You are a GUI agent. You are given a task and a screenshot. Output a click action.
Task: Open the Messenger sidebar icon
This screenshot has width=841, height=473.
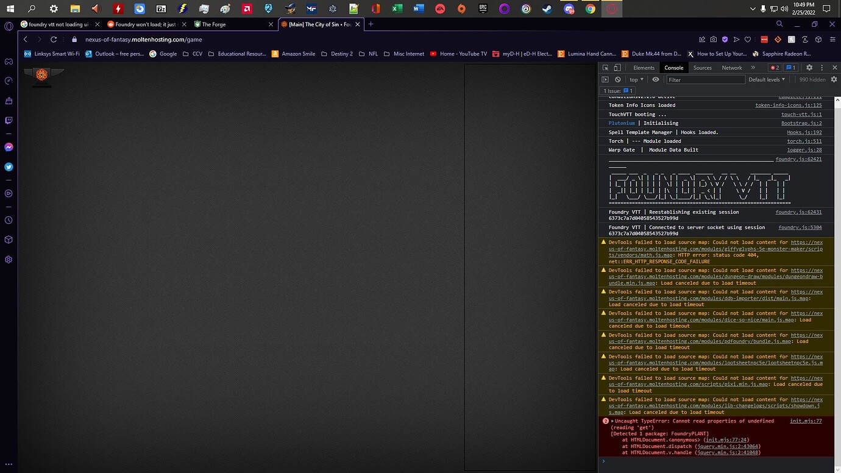tap(9, 147)
